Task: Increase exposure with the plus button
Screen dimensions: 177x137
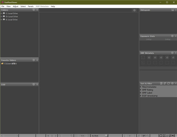Action: [x=88, y=136]
